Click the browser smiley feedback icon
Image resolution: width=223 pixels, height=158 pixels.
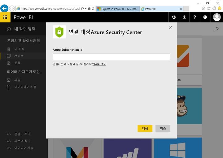pyautogui.click(x=220, y=8)
